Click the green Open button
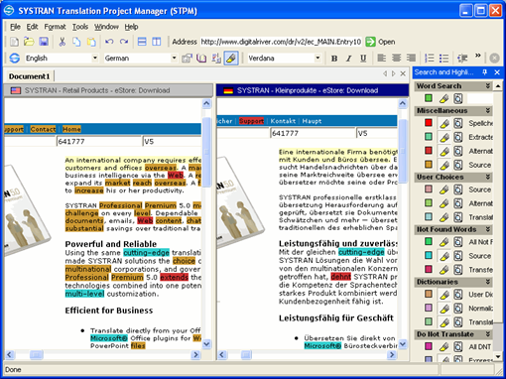 381,42
